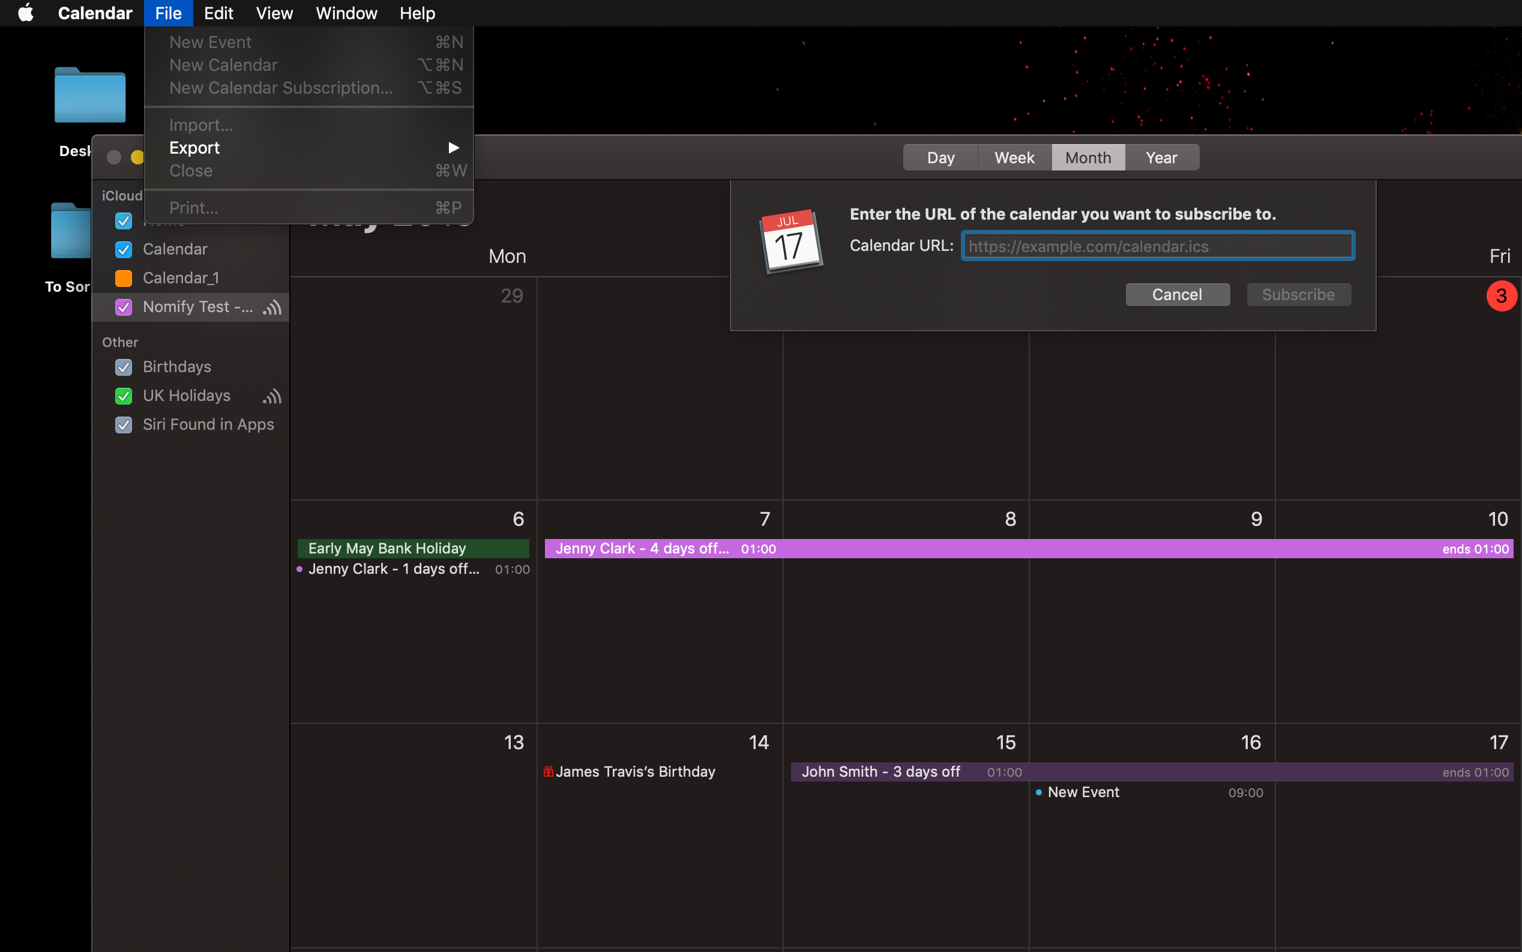1522x952 pixels.
Task: Click UK Holidays subscription broadcast icon
Action: click(272, 396)
